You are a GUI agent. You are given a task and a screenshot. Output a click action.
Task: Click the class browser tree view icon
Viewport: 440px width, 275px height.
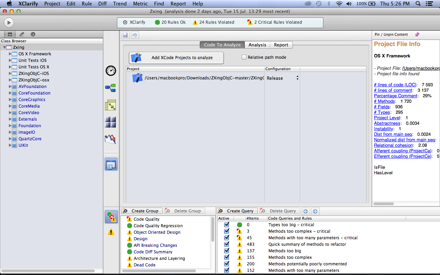coord(10,34)
